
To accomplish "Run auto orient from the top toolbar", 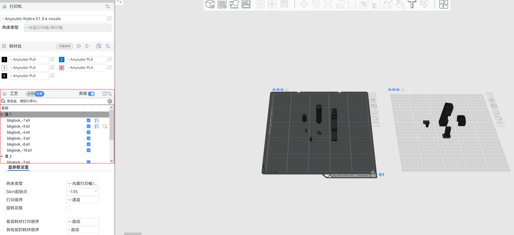I will coord(234,4).
